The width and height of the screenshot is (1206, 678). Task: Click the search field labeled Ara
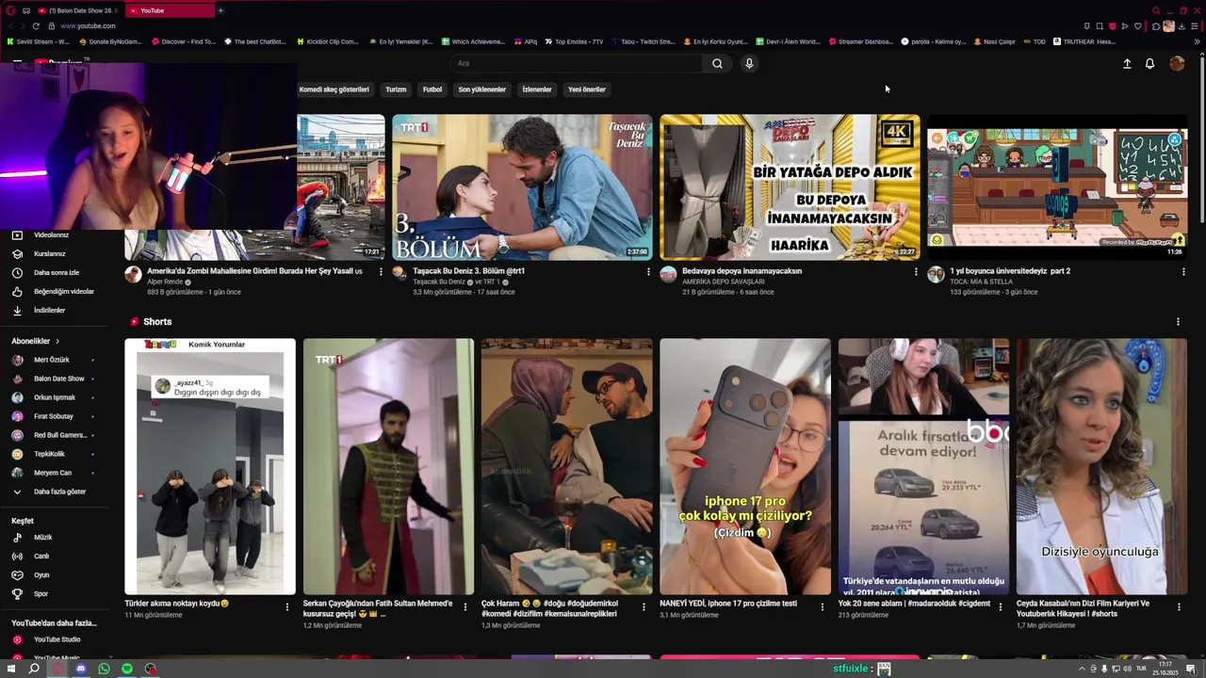(575, 63)
